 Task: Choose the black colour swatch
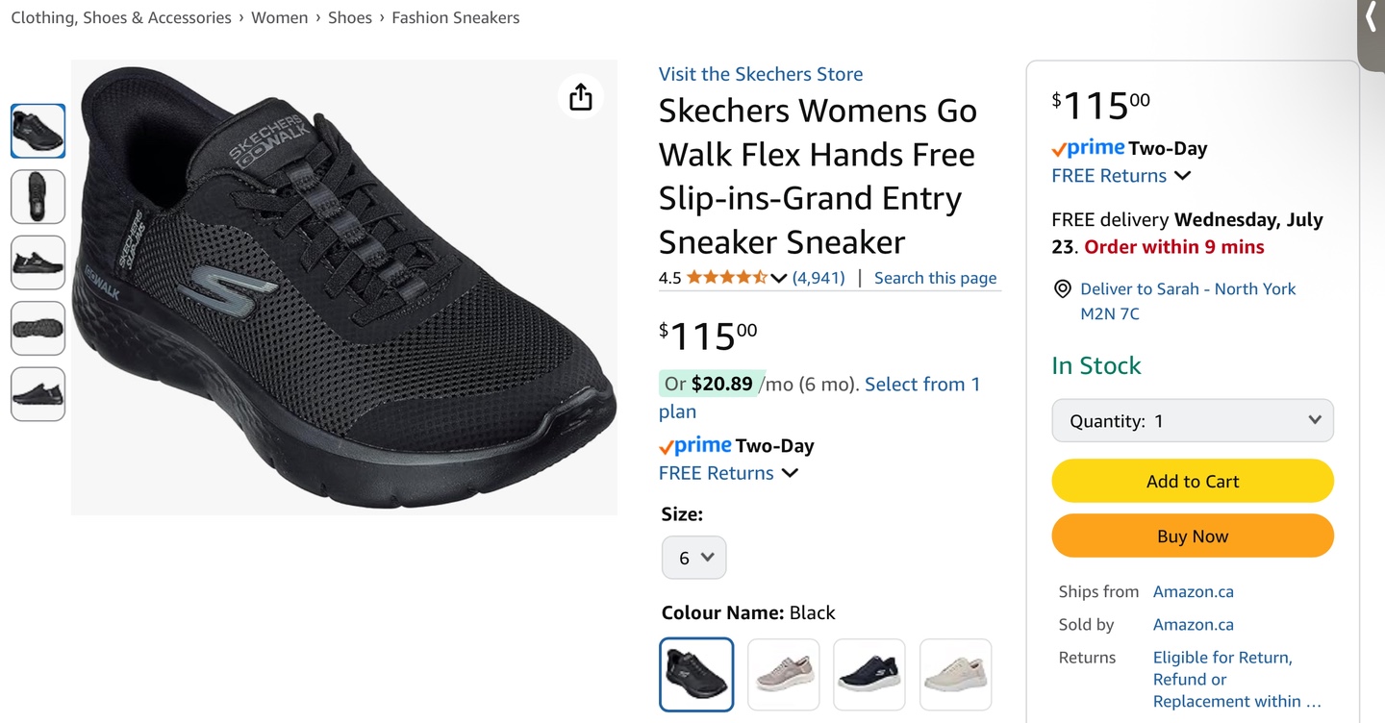point(696,674)
